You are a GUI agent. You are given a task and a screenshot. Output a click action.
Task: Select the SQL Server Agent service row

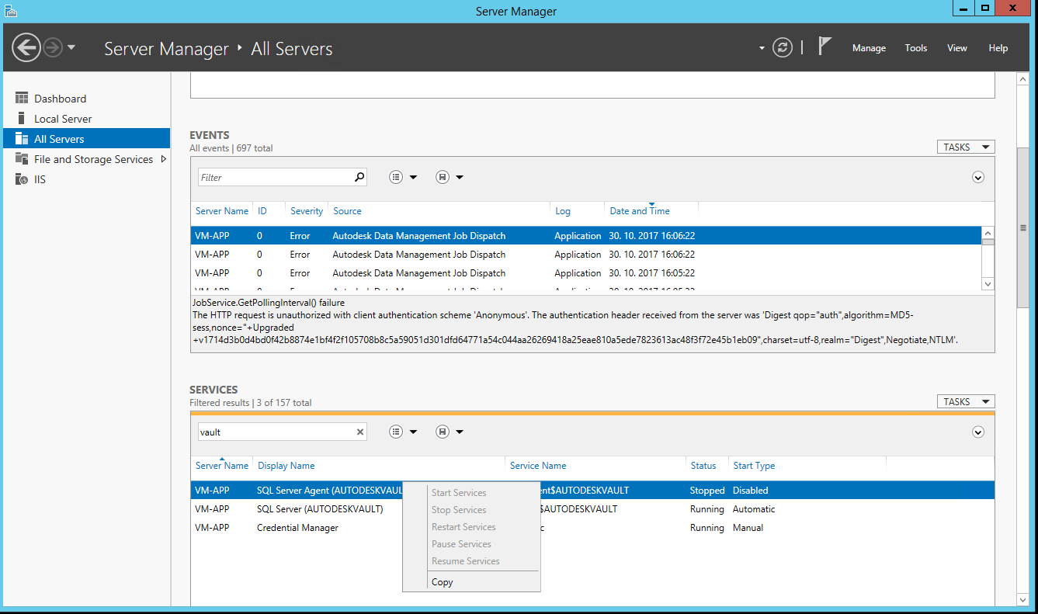592,491
